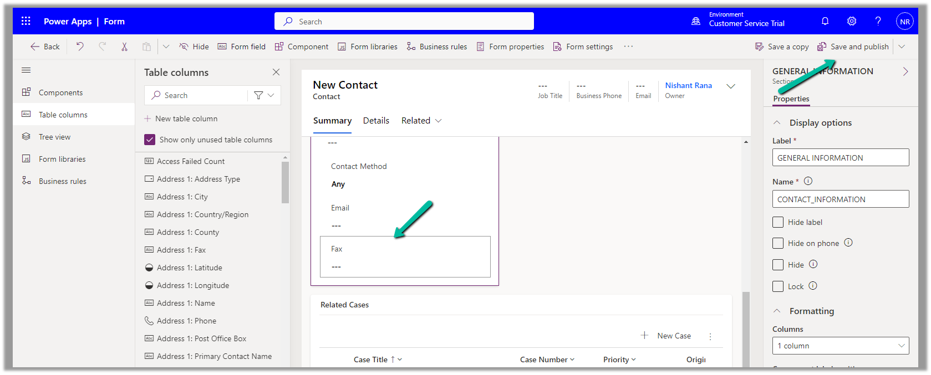Click the Save and publish button
Screen dimensions: 931x375
tap(853, 47)
